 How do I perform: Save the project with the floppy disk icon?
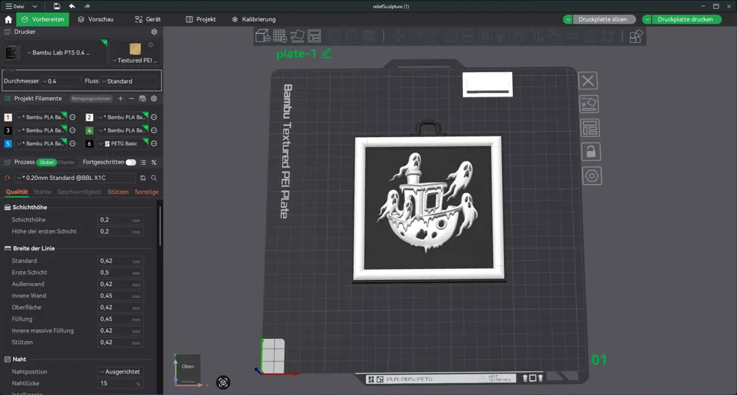(x=57, y=6)
